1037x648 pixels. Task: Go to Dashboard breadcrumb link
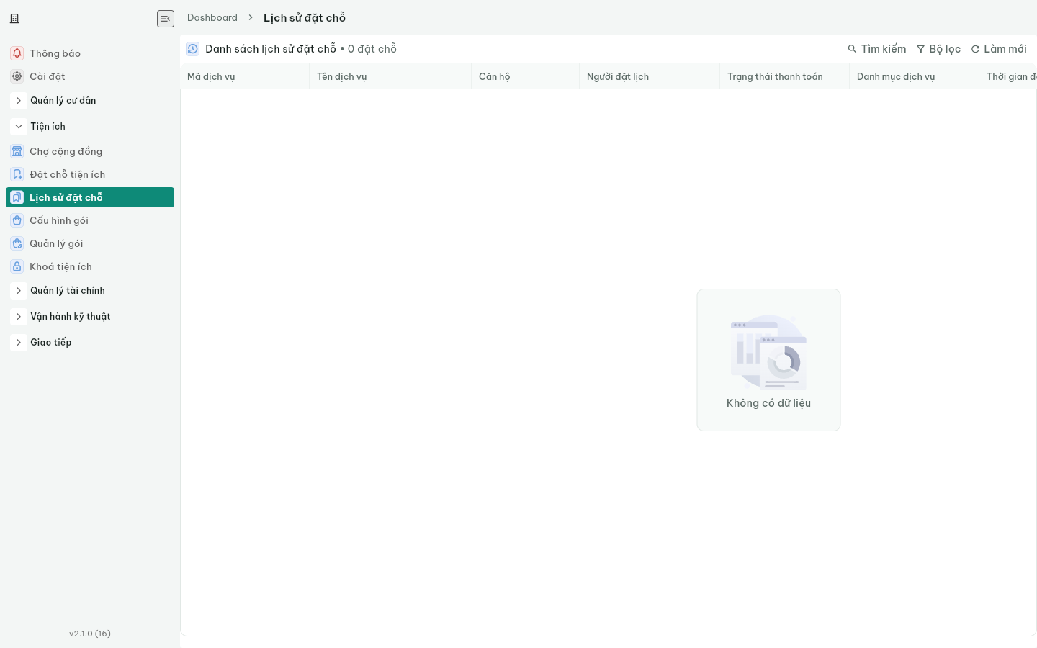(212, 17)
